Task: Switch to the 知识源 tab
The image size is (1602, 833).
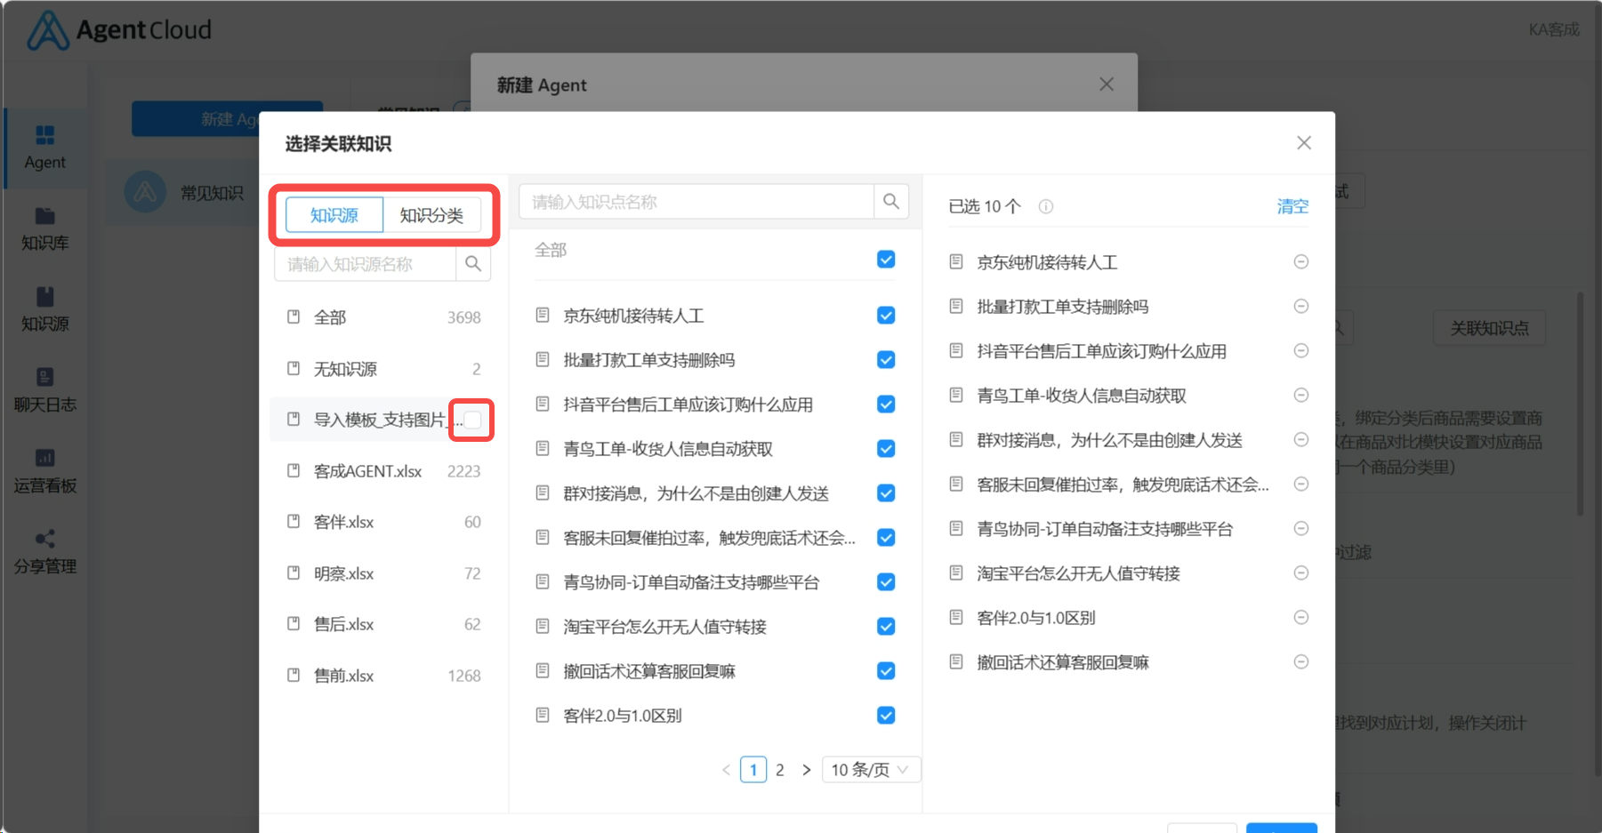Action: click(334, 215)
